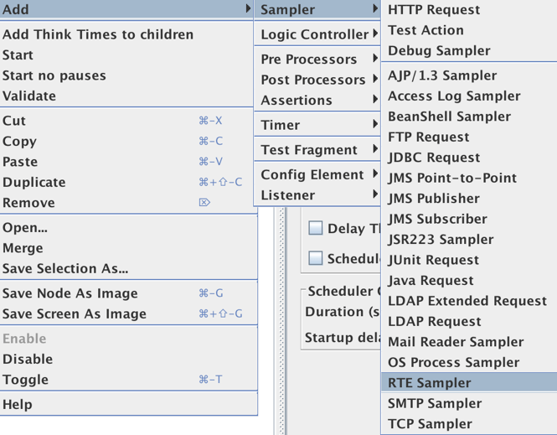Click Validate in the context menu

point(126,96)
